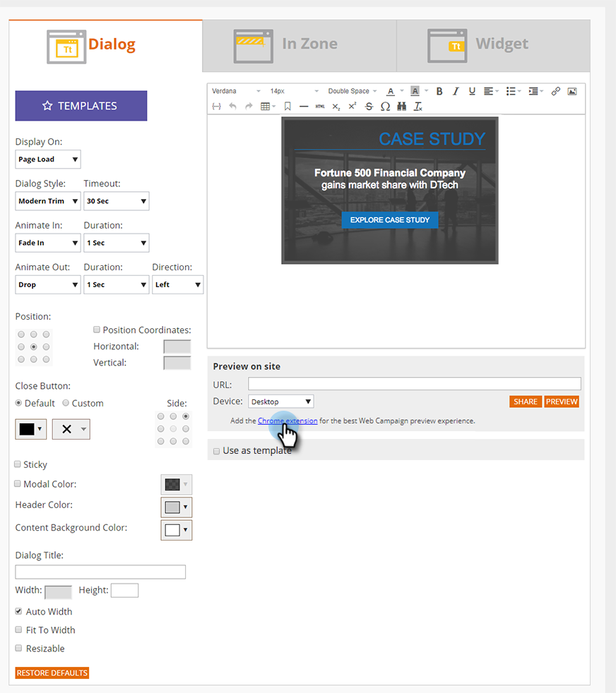Open the Content Background Color swatch
616x693 pixels.
176,530
